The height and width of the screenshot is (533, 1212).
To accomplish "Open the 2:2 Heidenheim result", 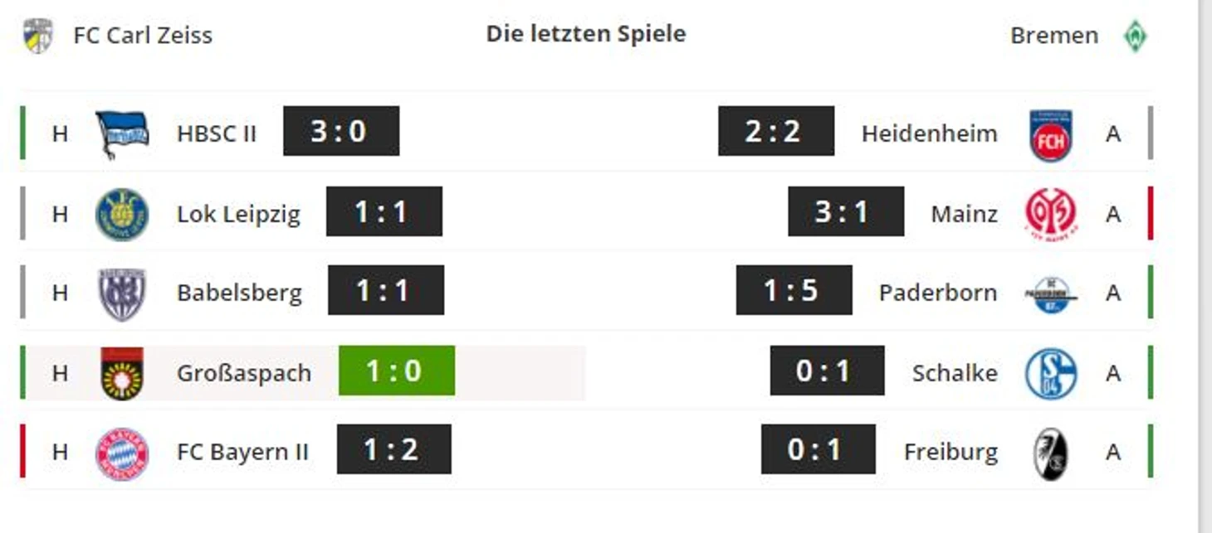I will [776, 131].
